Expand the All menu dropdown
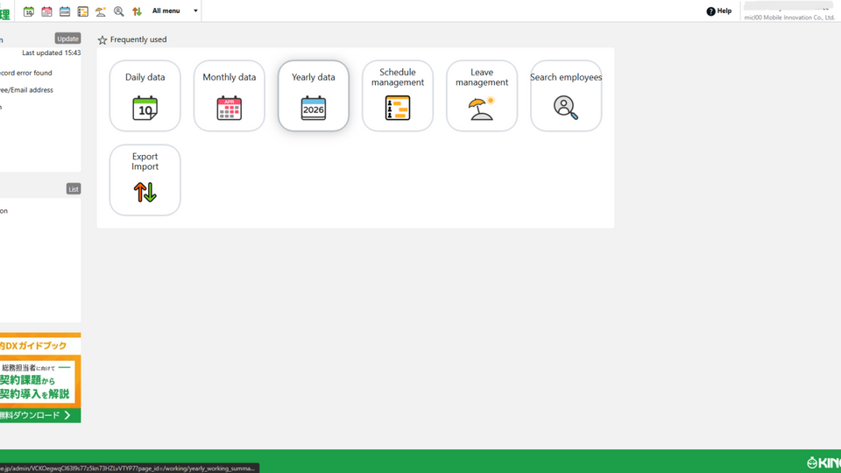This screenshot has height=473, width=841. [174, 11]
